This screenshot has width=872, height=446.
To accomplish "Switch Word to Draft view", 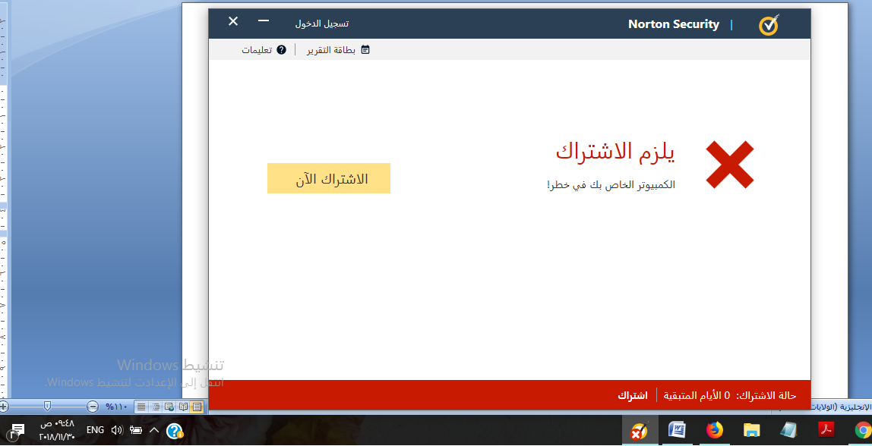I will pyautogui.click(x=141, y=407).
